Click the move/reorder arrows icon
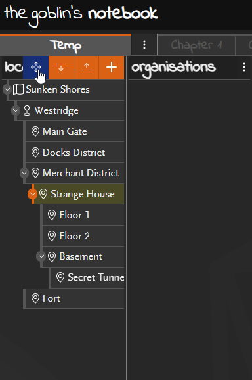The image size is (252, 380). [36, 67]
